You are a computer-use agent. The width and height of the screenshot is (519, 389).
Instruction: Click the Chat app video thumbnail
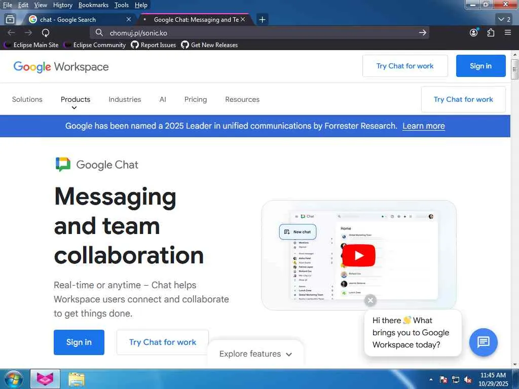359,255
